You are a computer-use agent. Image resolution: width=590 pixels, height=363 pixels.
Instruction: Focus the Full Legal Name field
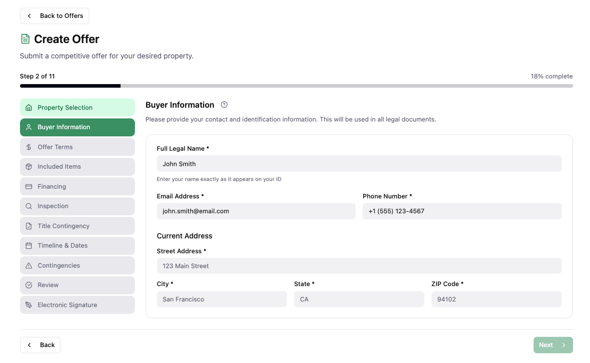pyautogui.click(x=359, y=164)
